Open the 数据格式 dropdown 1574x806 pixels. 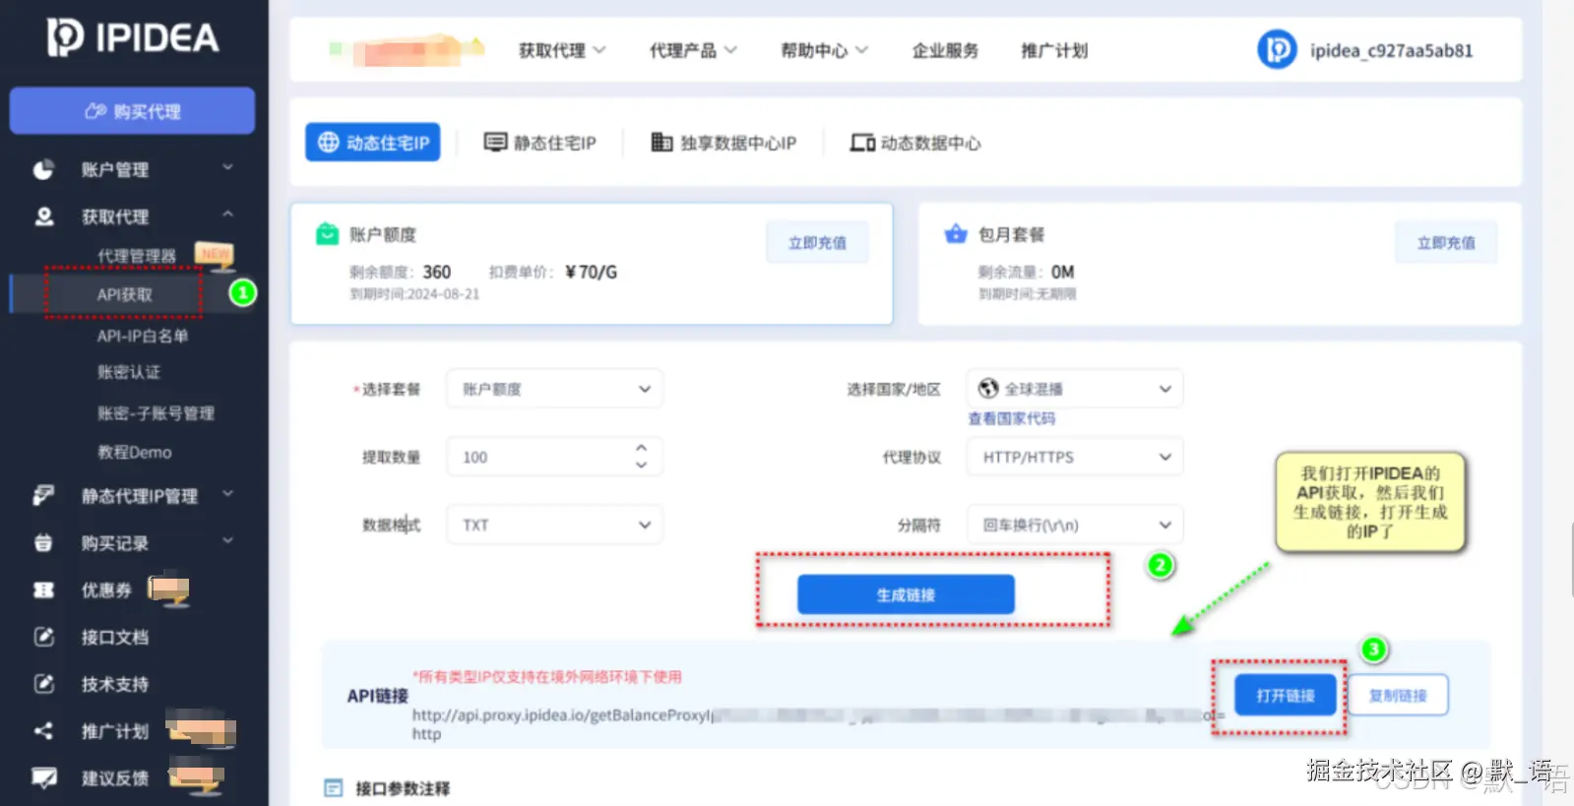[x=554, y=525]
